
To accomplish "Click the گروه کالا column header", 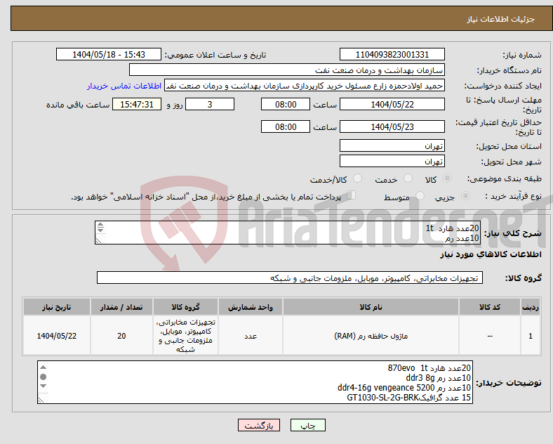I will 185,307.
